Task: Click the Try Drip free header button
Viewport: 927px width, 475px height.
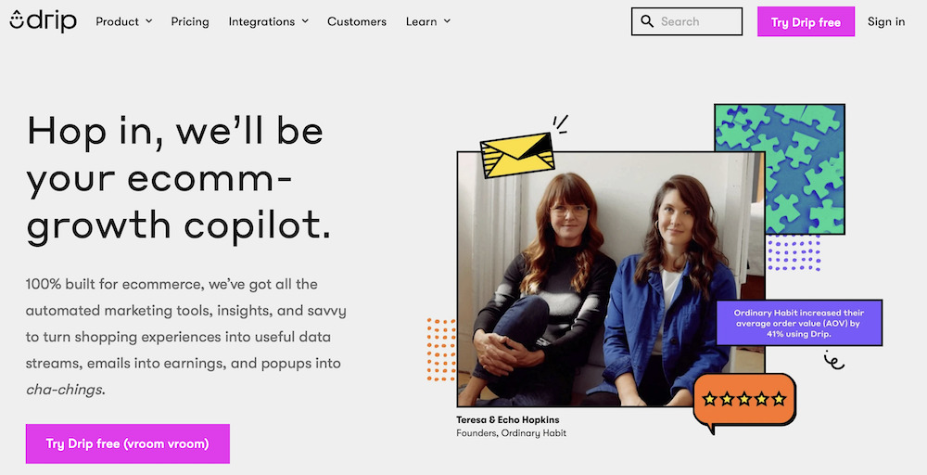Action: [806, 22]
